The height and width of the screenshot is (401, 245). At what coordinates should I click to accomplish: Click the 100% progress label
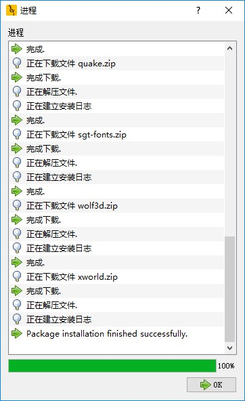click(226, 366)
